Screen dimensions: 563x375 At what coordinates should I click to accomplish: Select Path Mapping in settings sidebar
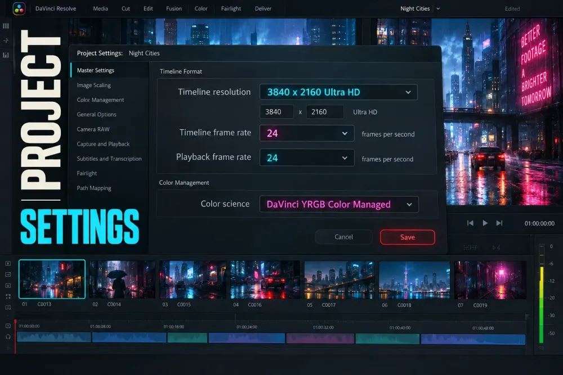coord(94,188)
